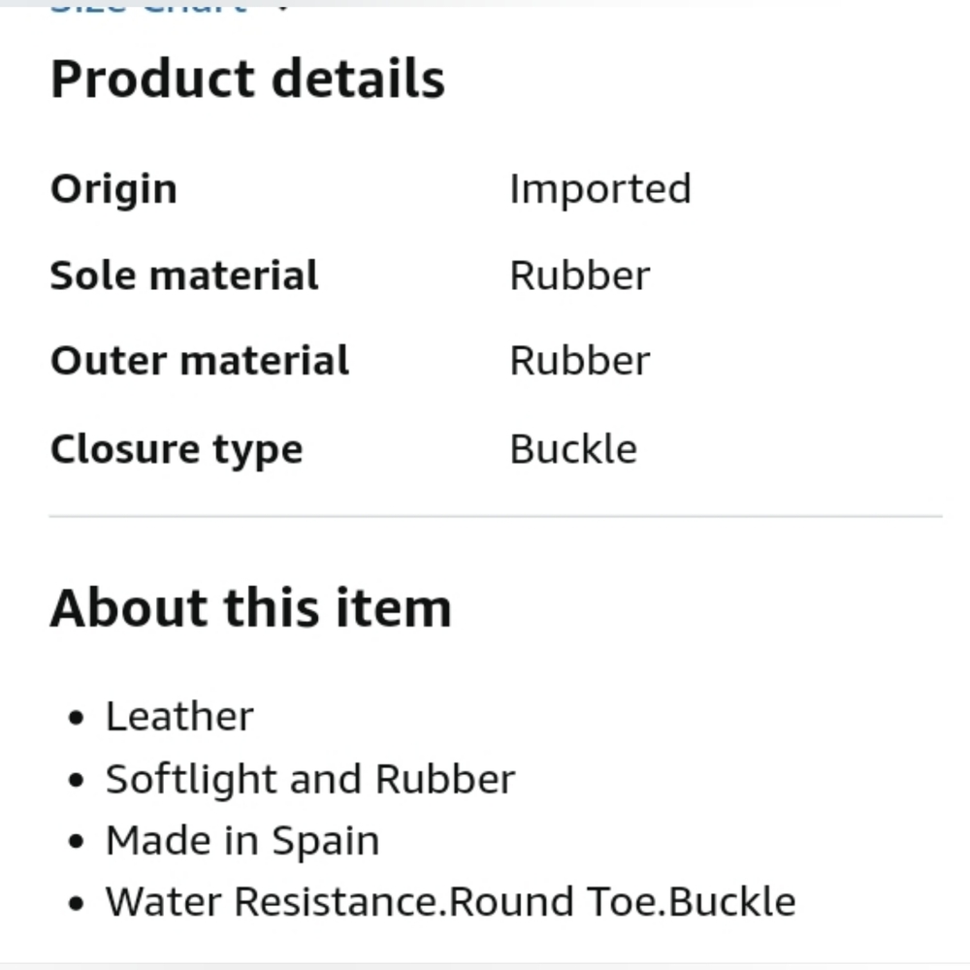Click the Sole material label
This screenshot has height=970, width=970.
[184, 275]
